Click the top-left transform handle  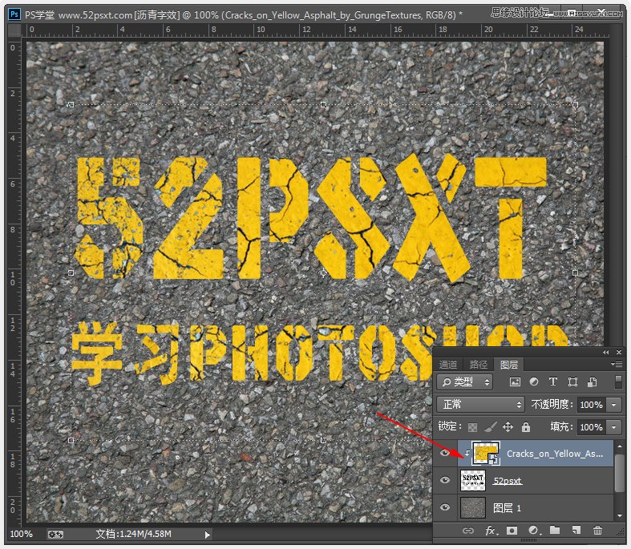71,104
